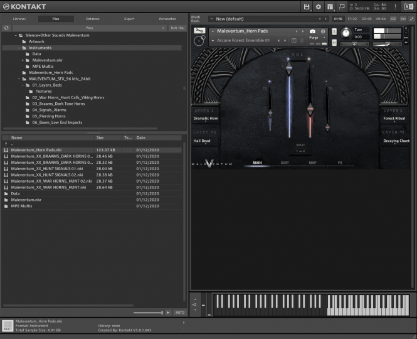The image size is (417, 339).
Task: Open the Purge dropdown menu
Action: (x=317, y=38)
